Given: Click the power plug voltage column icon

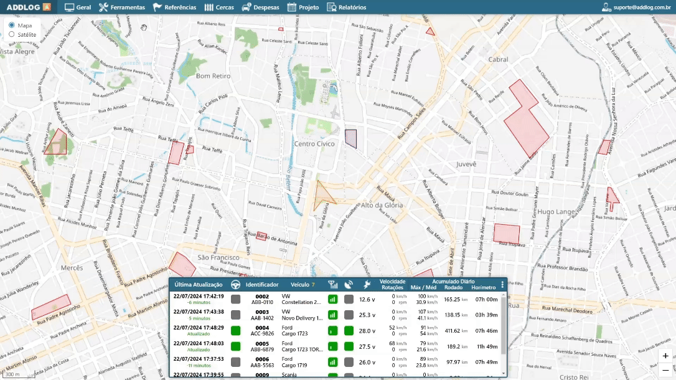Looking at the screenshot, I should pyautogui.click(x=367, y=285).
